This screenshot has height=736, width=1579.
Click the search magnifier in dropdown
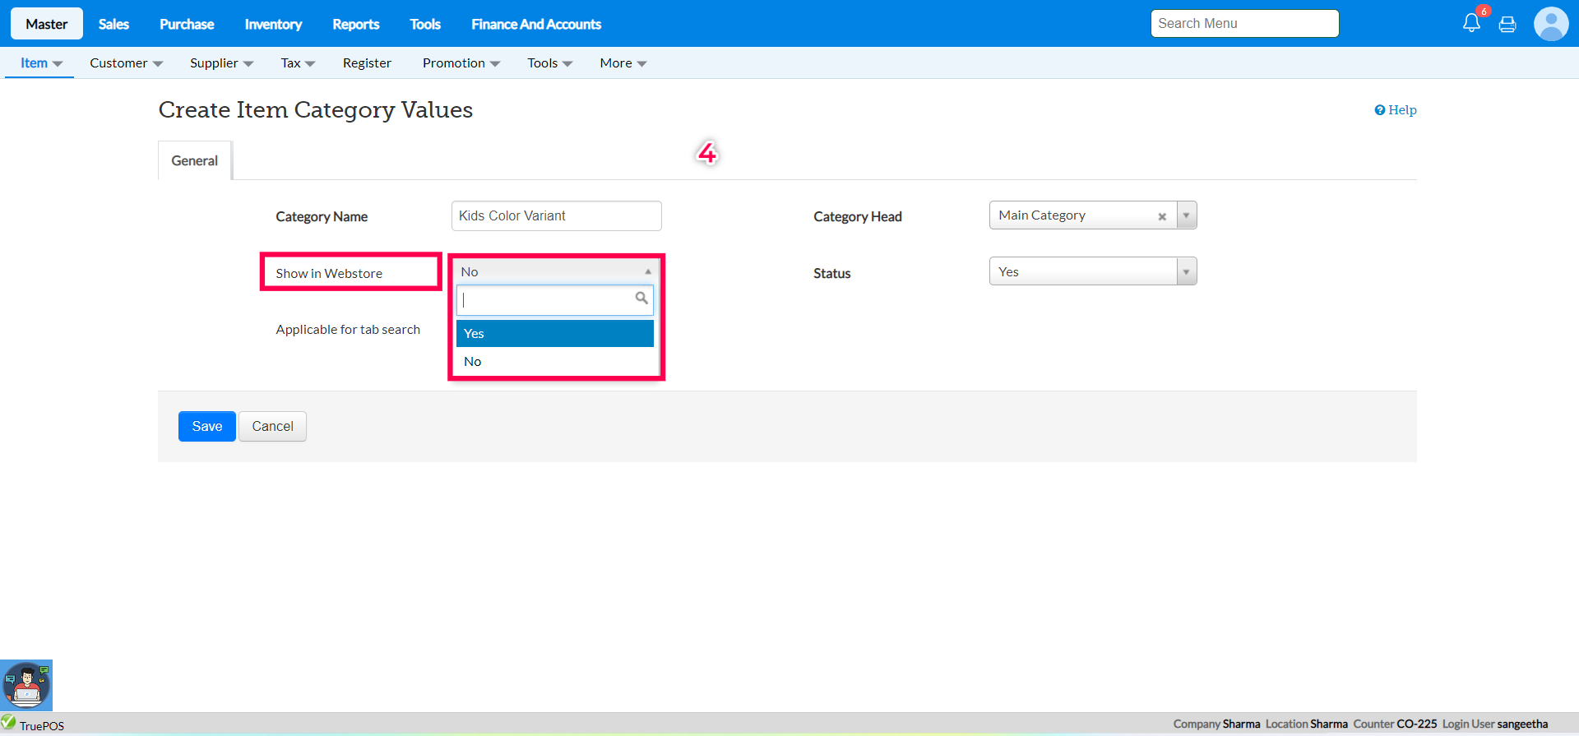pos(641,299)
